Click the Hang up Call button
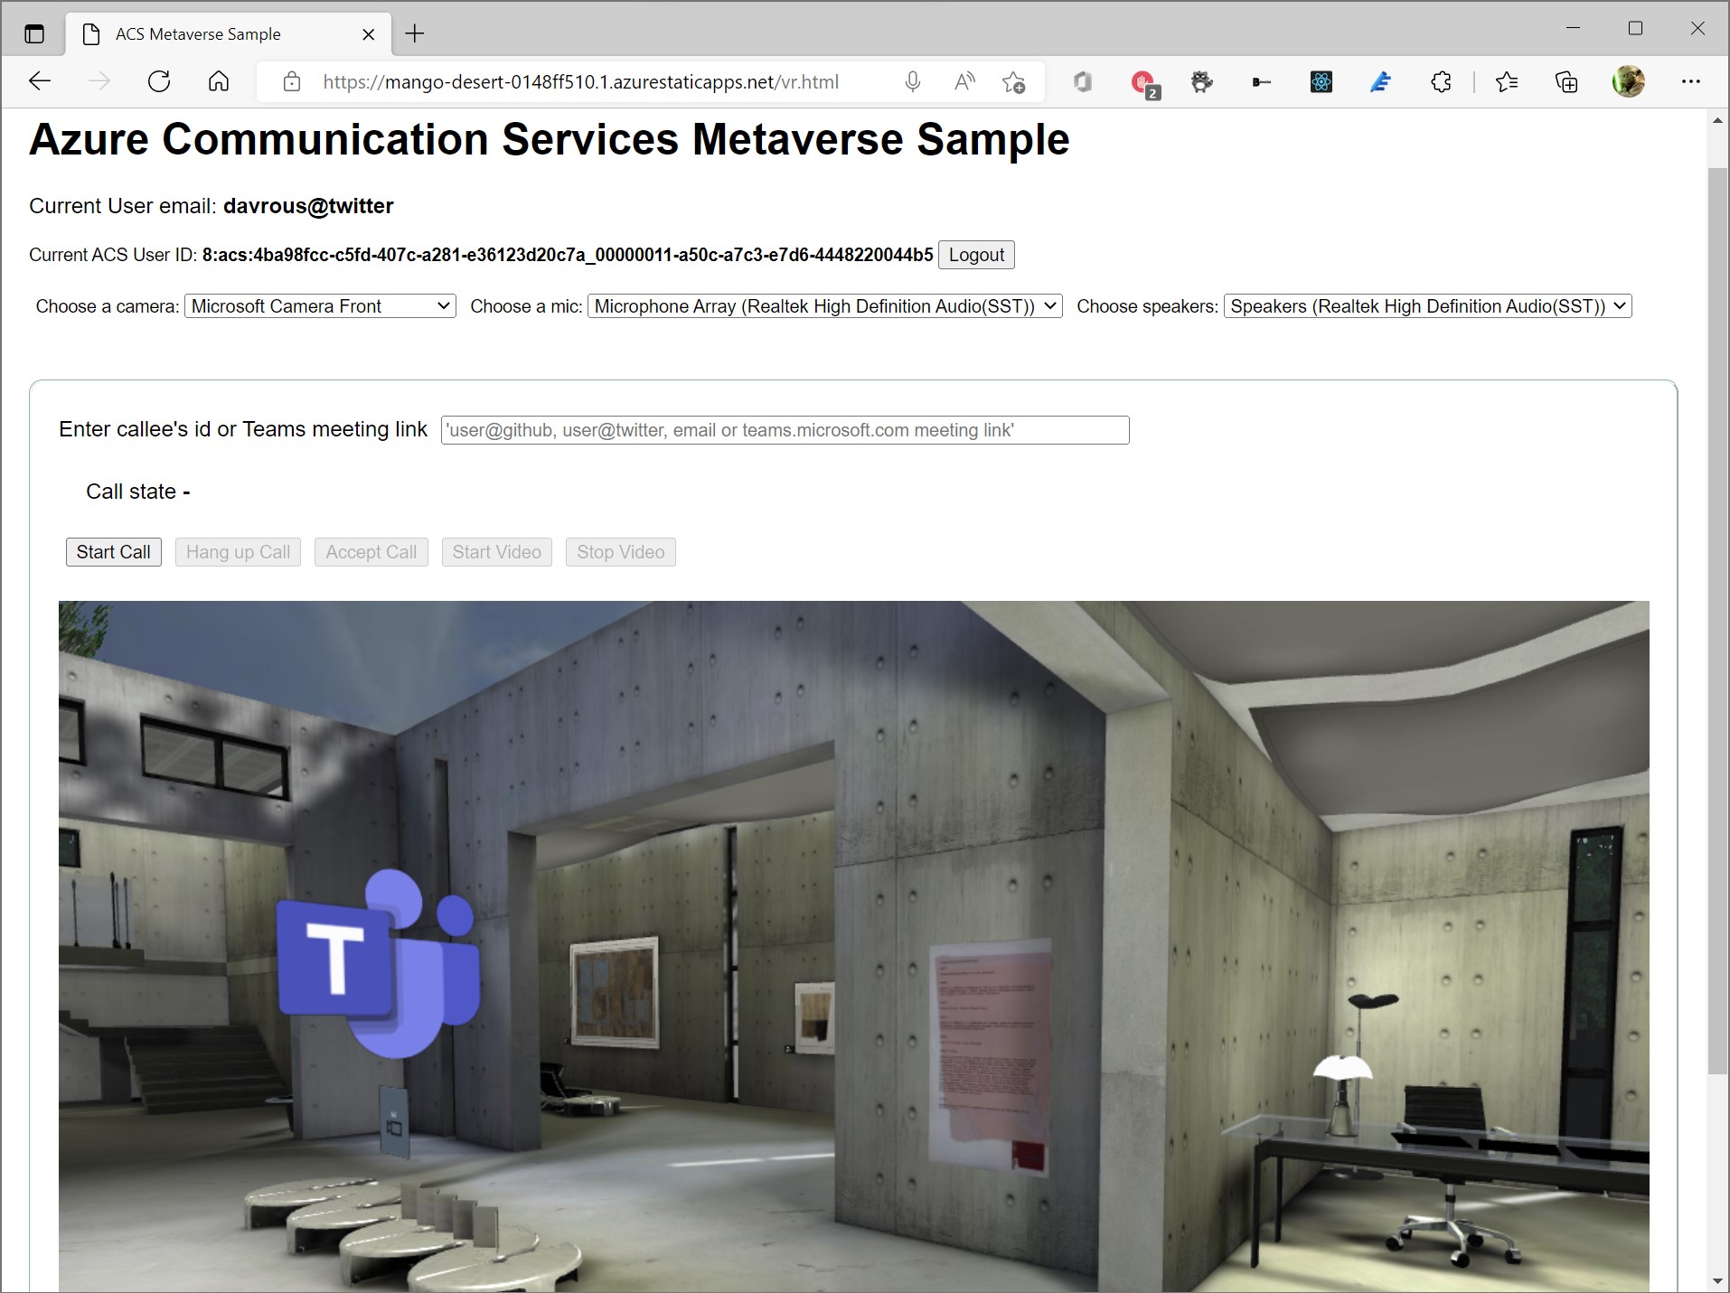The width and height of the screenshot is (1730, 1293). coord(238,552)
